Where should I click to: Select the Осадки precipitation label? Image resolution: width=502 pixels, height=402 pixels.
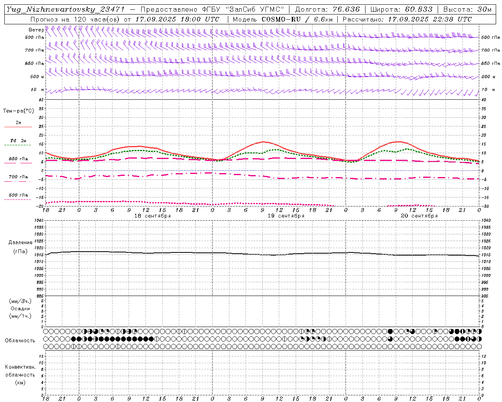[20, 309]
